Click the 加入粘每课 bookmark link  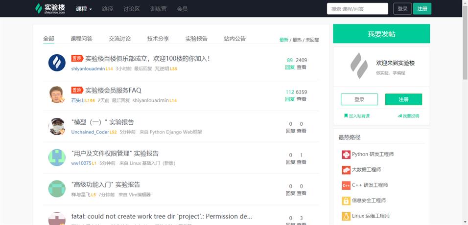click(357, 116)
